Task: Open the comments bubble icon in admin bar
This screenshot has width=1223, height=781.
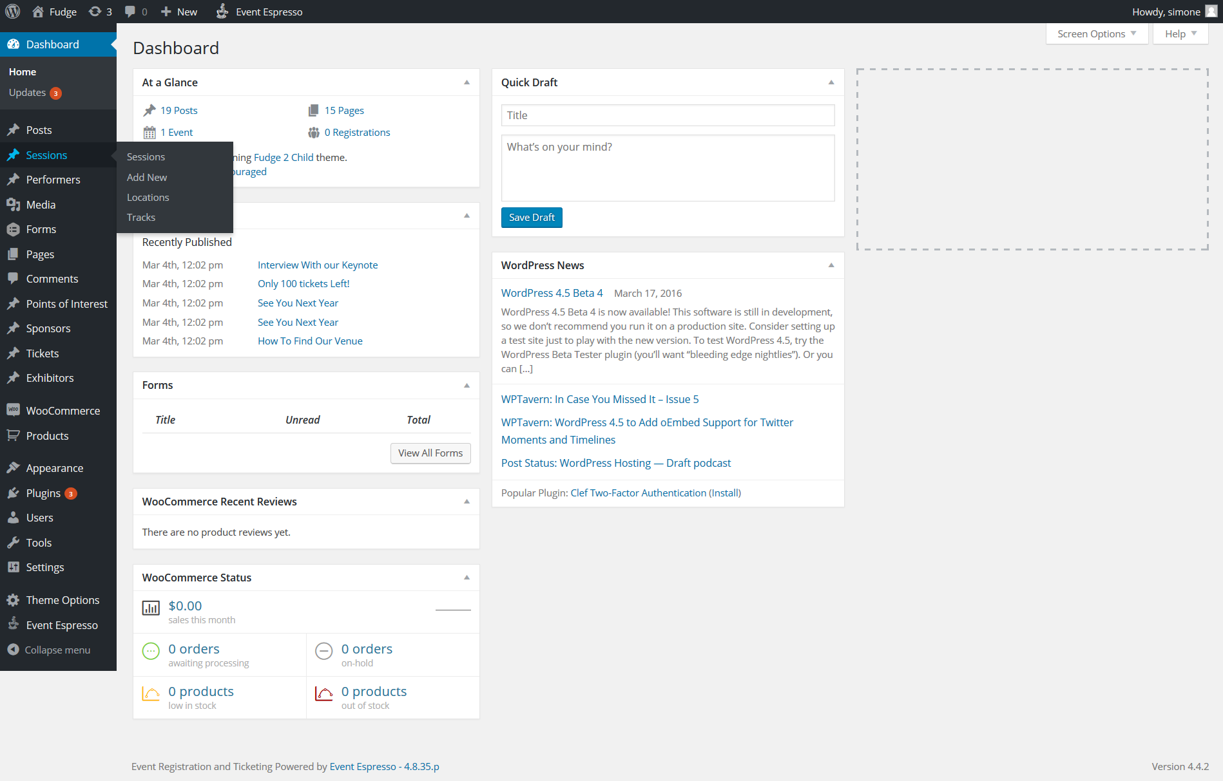Action: tap(130, 12)
